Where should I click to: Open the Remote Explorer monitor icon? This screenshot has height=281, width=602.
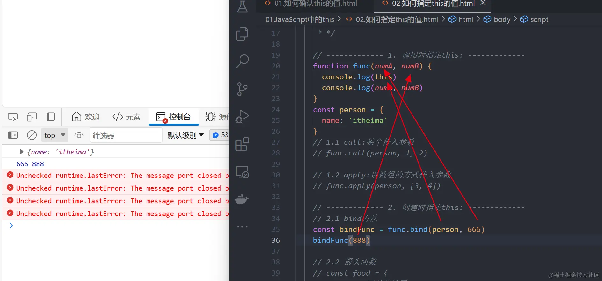tap(242, 172)
